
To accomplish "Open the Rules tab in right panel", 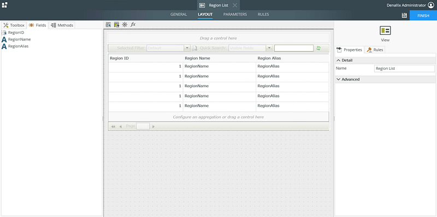I will (x=375, y=50).
